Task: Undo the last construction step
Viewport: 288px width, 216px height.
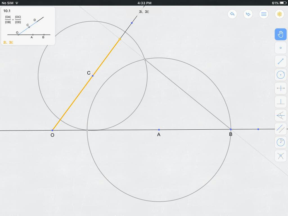Action: click(232, 14)
